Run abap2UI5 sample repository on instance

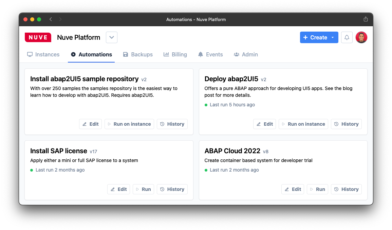coord(129,124)
